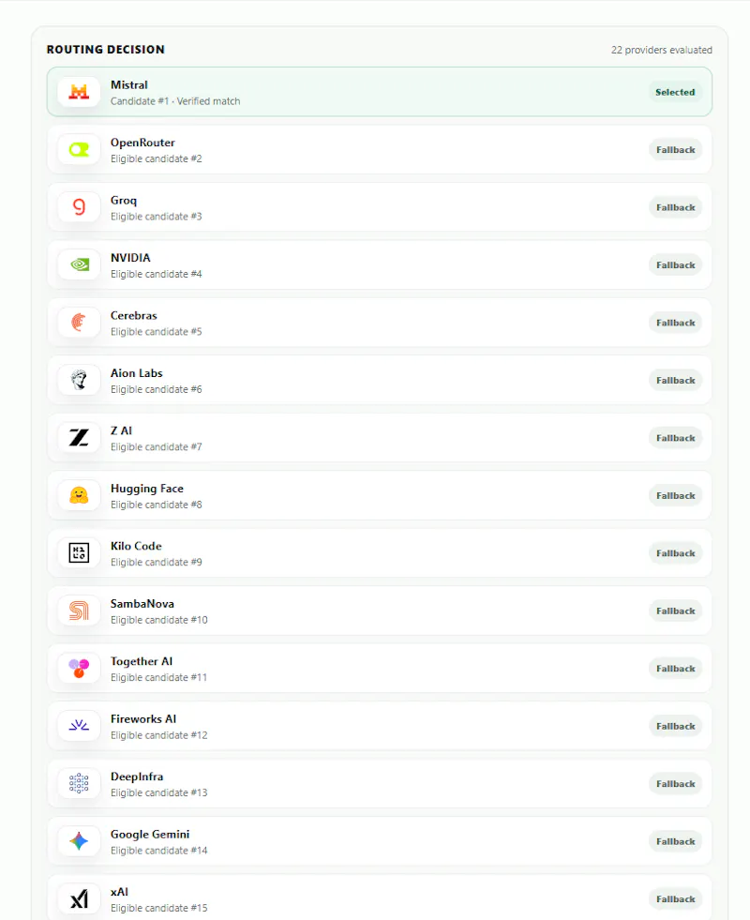The image size is (750, 920).
Task: Click 'Eligible candidate #2' text
Action: (156, 158)
